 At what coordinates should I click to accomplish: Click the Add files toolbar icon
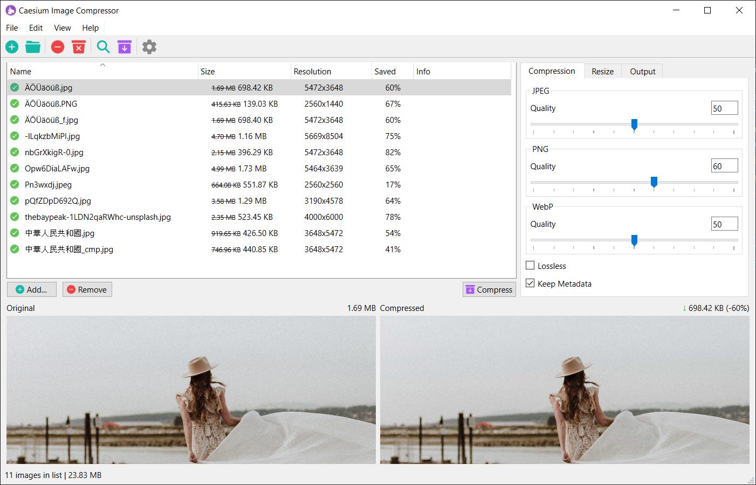[x=11, y=47]
